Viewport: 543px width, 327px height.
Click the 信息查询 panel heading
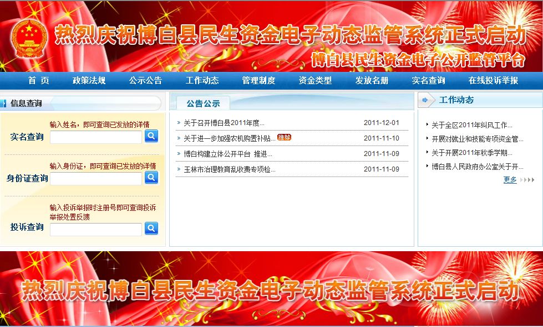(x=26, y=103)
